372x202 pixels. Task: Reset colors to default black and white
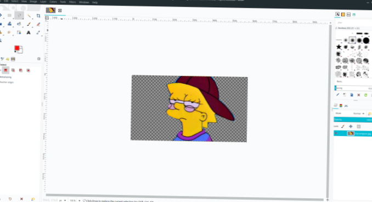pyautogui.click(x=15, y=52)
